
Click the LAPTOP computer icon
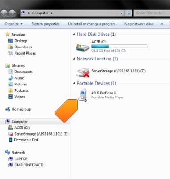click(x=11, y=159)
